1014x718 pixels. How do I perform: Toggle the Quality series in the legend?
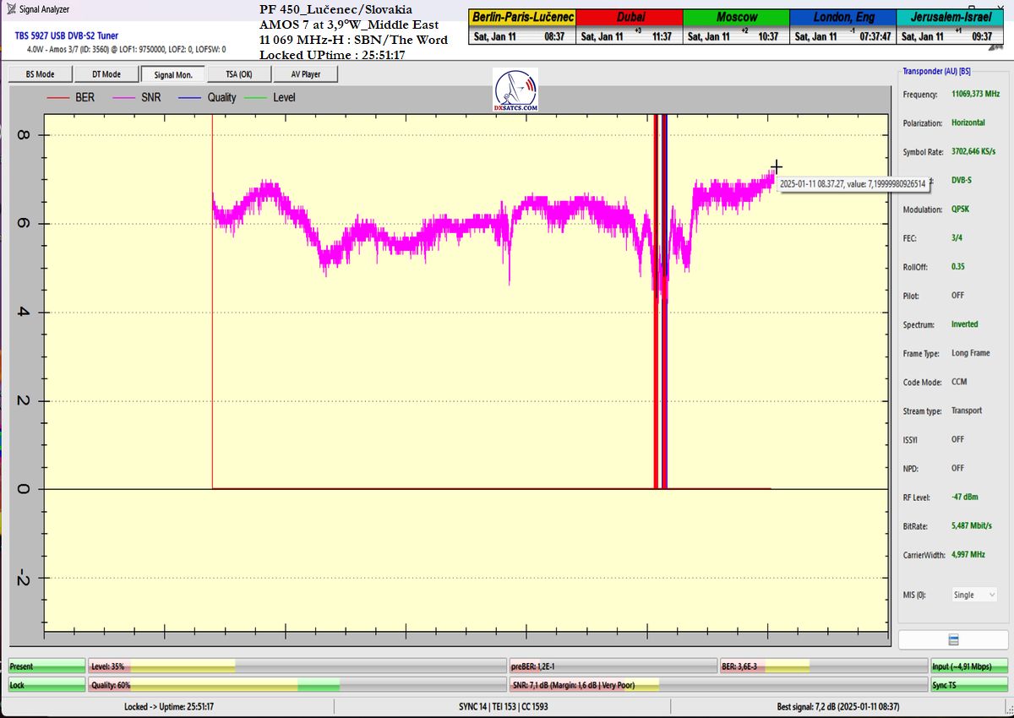(208, 98)
